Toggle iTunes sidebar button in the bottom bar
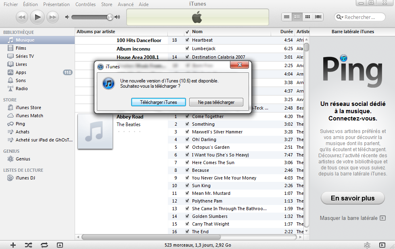Viewport: 395px width, 249px height. click(382, 245)
